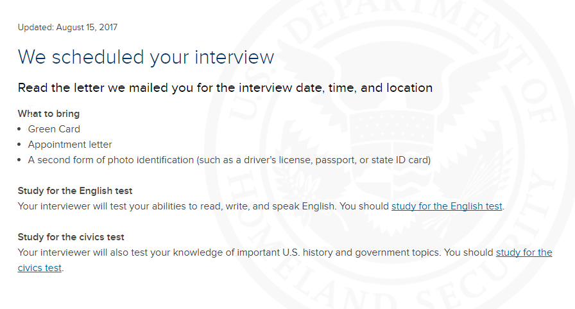Click the second form of photo identification item
This screenshot has width=575, height=309.
click(x=229, y=160)
